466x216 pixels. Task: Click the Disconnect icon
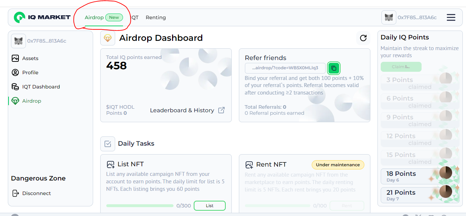pos(15,193)
